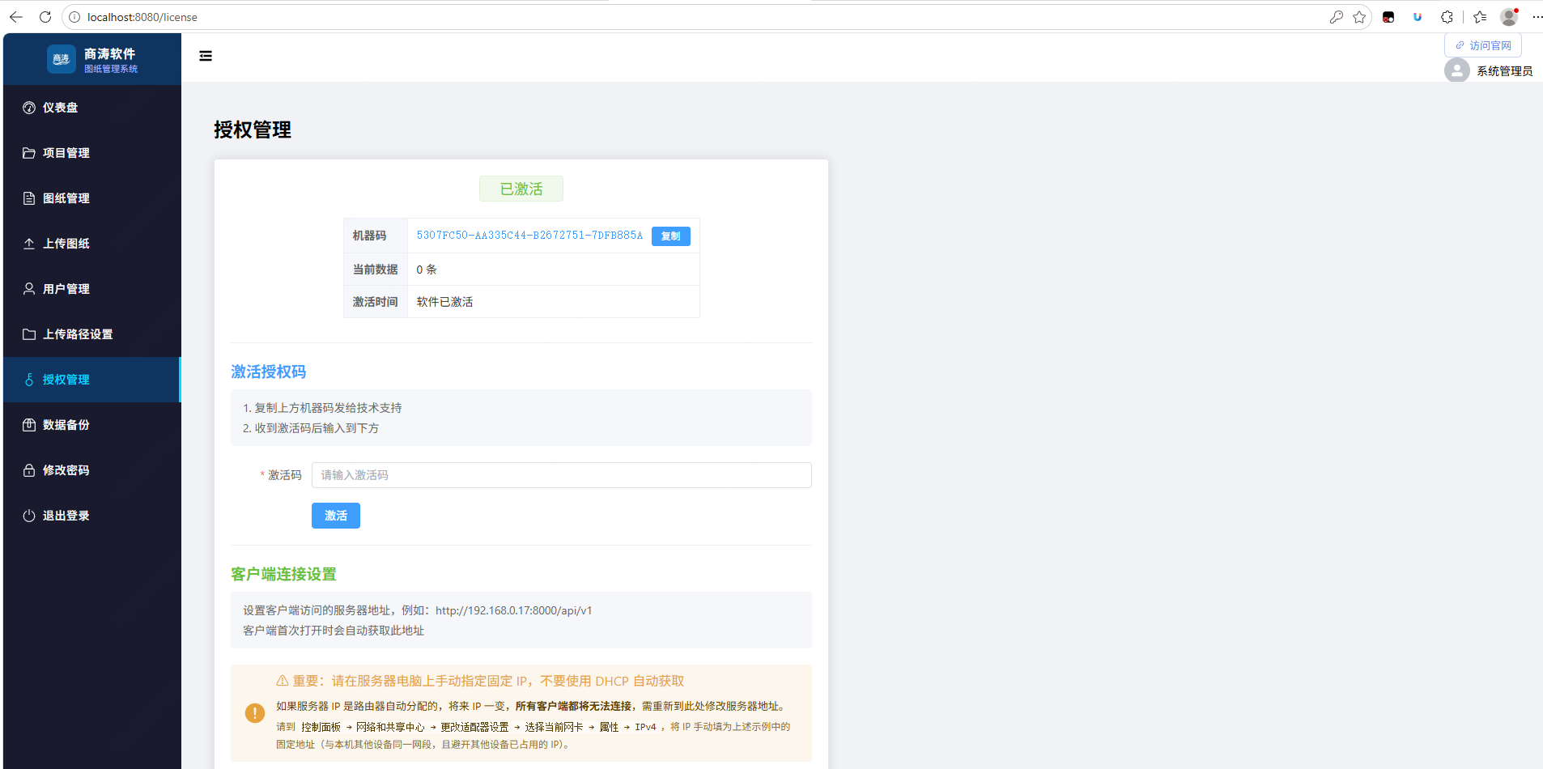Click the 更改适配器设置 text in warning
Viewport: 1543px width, 769px height.
pos(474,727)
